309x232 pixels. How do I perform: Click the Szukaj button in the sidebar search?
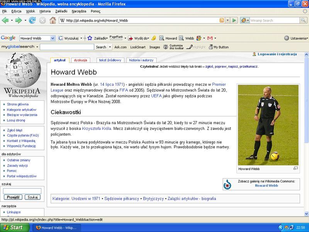(32, 197)
